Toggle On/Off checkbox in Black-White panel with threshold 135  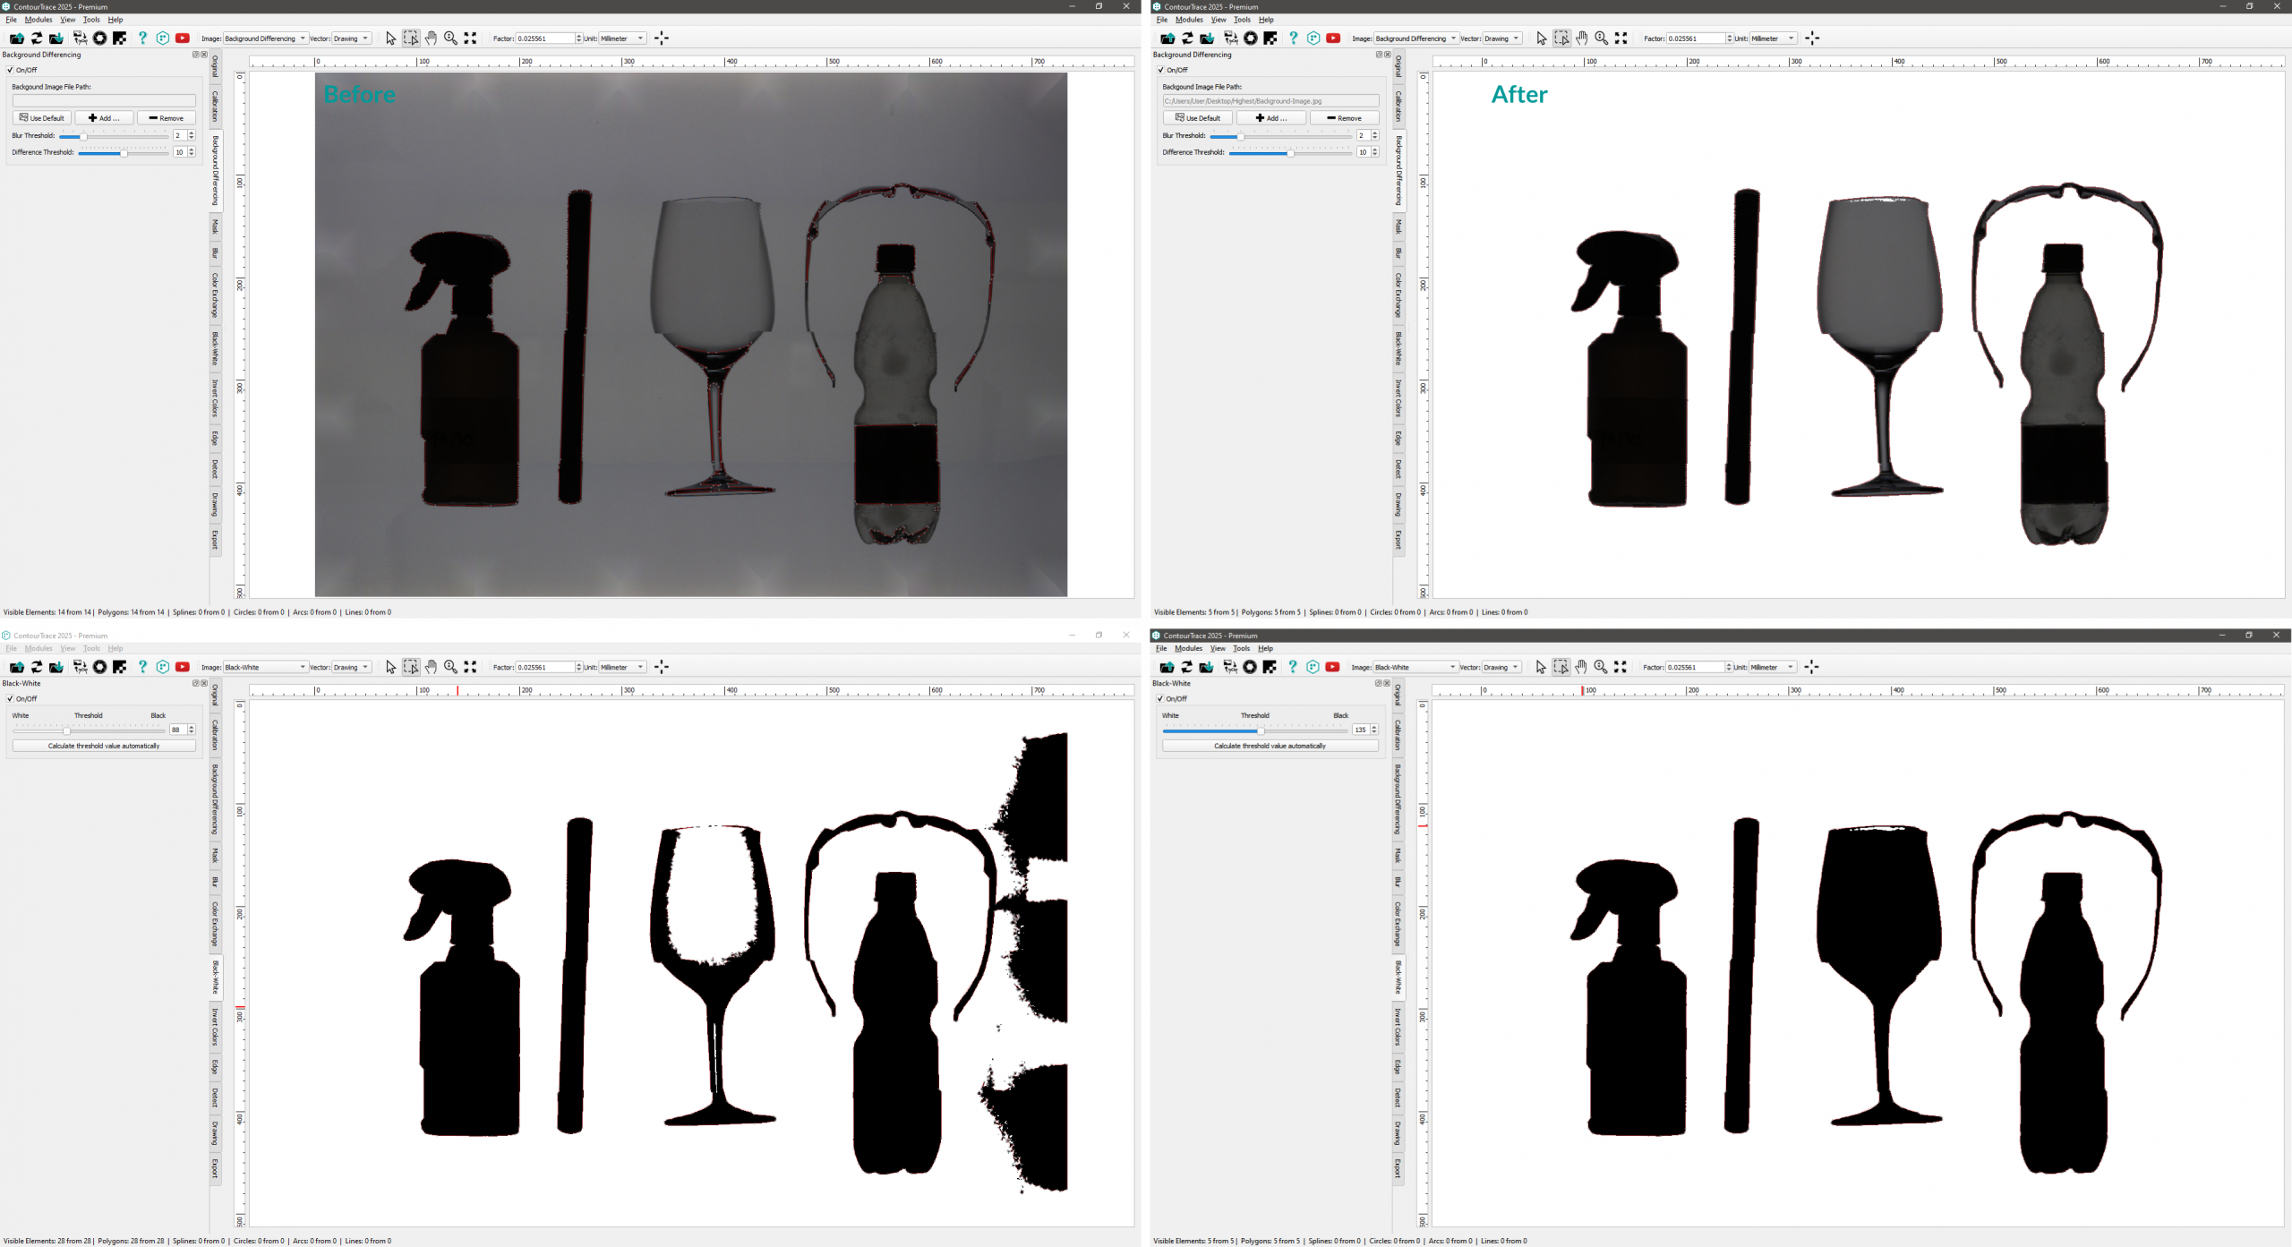click(1159, 698)
